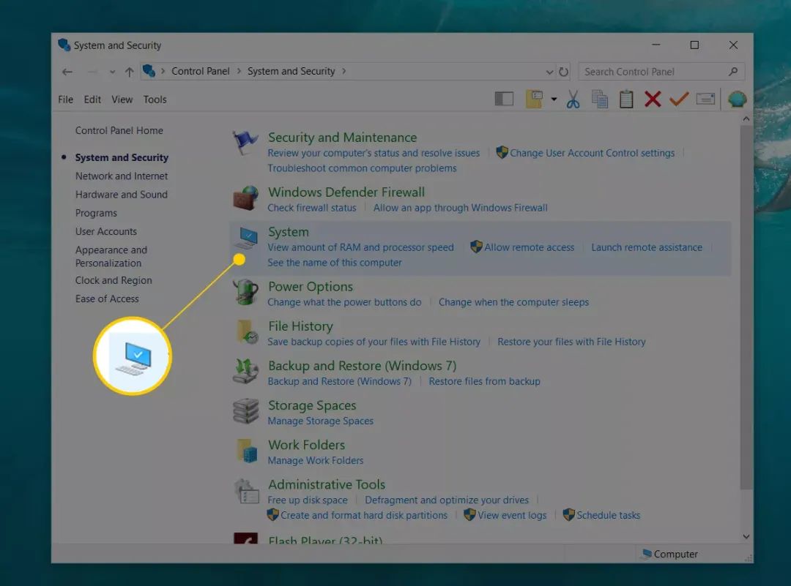This screenshot has height=586, width=791.
Task: Click Restore your files with File History
Action: point(571,342)
